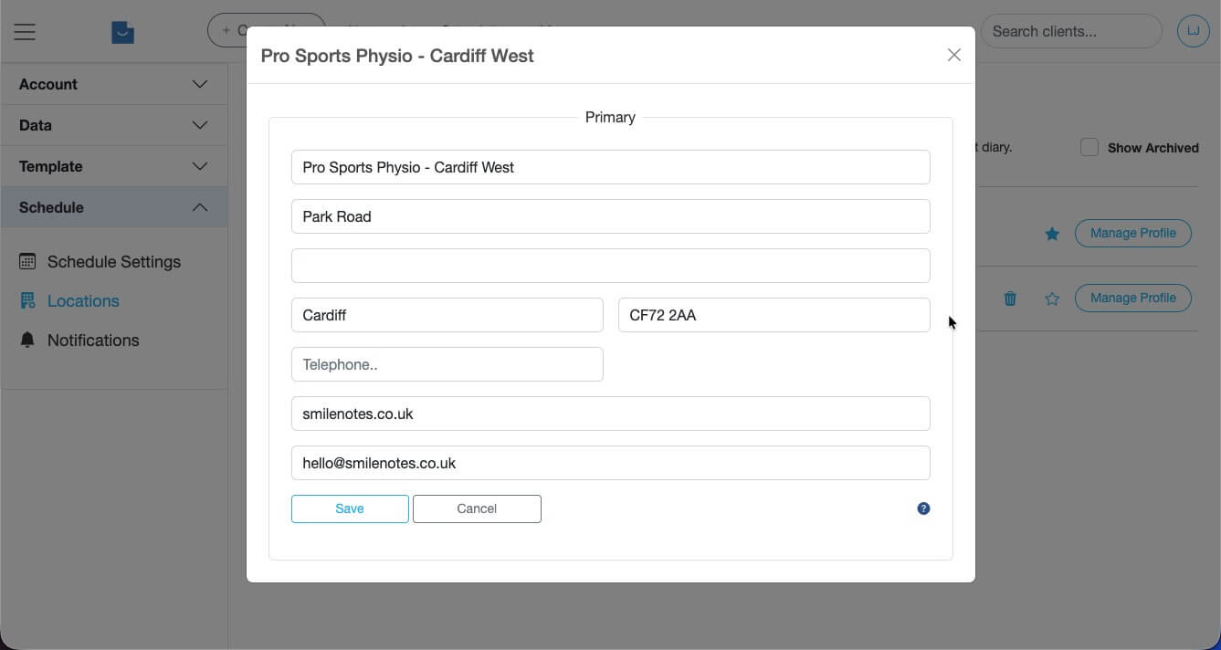This screenshot has width=1221, height=650.
Task: Open the Schedule Settings calendar icon
Action: tap(26, 261)
